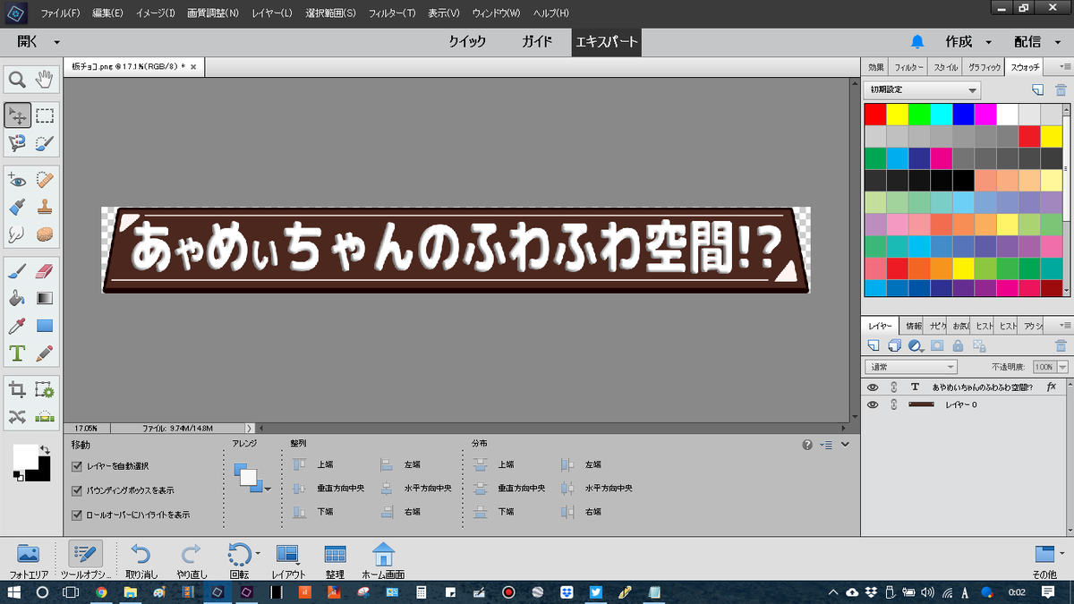Open 開く dropdown arrow
This screenshot has width=1074, height=604.
(56, 42)
